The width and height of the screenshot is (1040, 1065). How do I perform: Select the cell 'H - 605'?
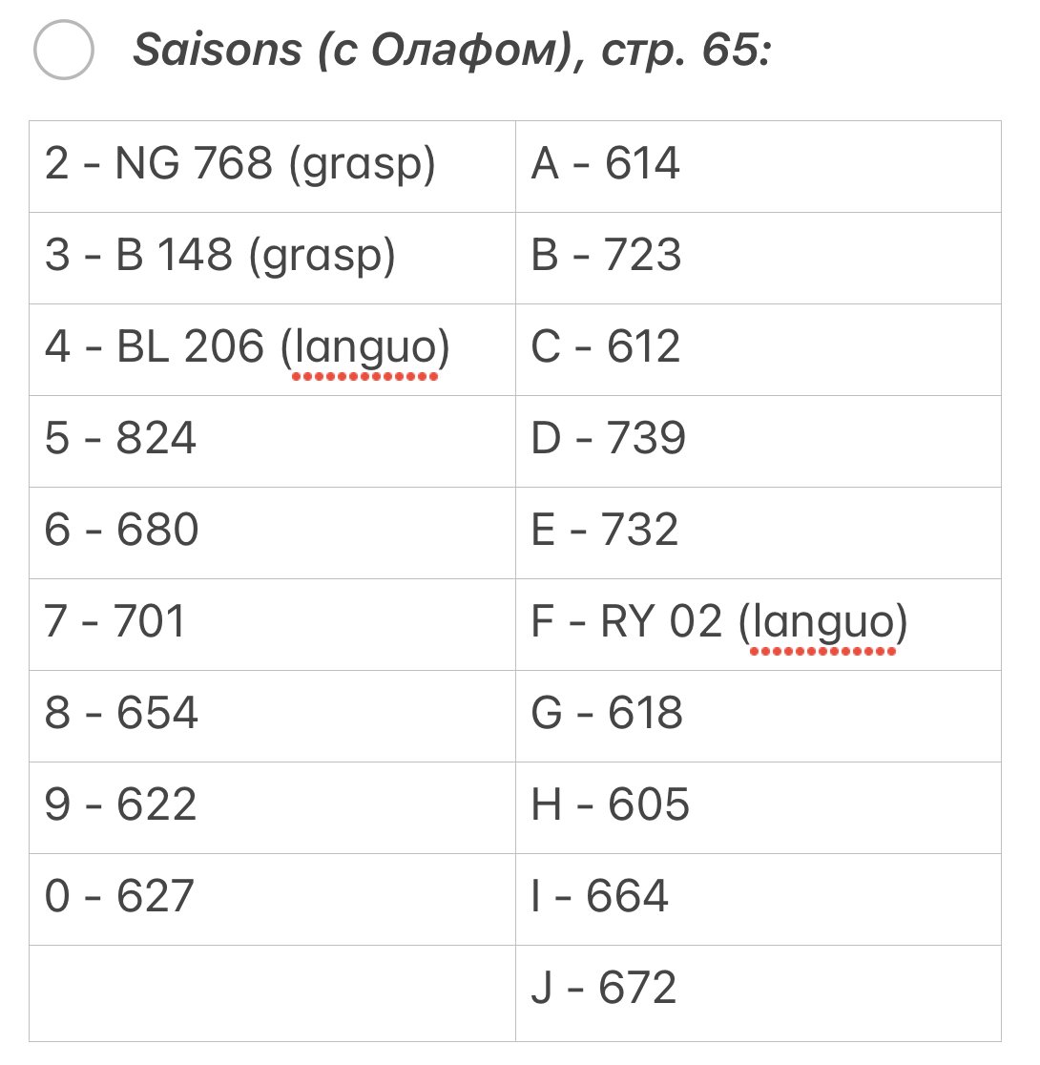pyautogui.click(x=759, y=808)
